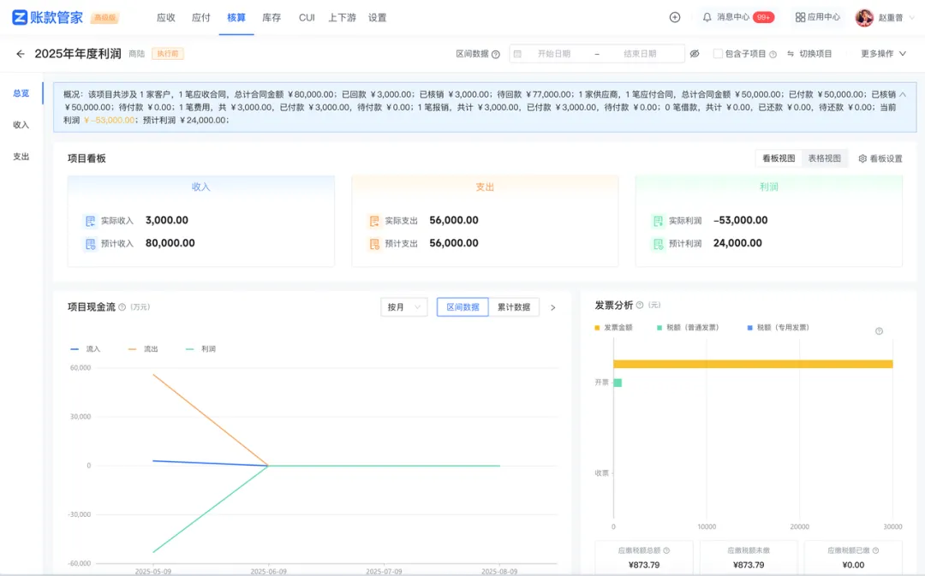Screen dimensions: 925x576
Task: Switch dashboard to 表格视图 view
Action: click(x=825, y=157)
